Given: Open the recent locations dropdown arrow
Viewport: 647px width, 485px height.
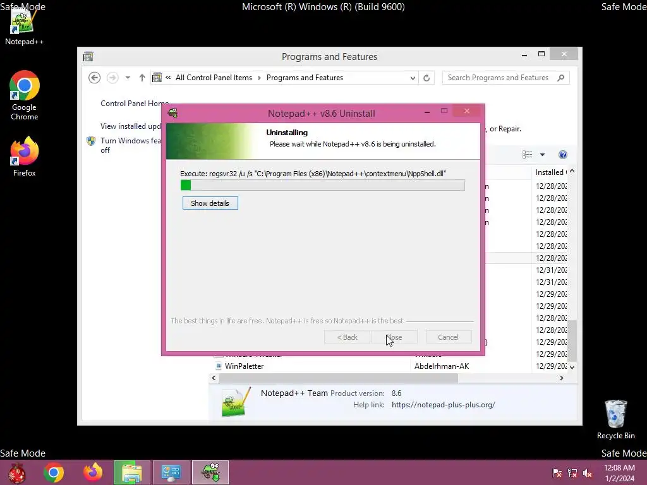Looking at the screenshot, I should point(128,78).
